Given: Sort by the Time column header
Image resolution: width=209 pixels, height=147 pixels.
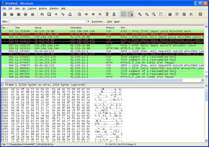Looking at the screenshot, I should tap(24, 28).
